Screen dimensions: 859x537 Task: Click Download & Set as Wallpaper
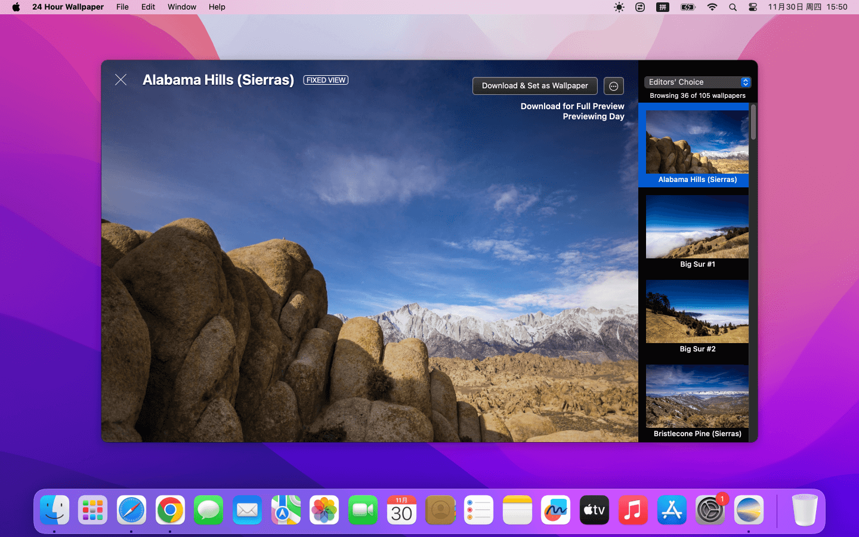[x=534, y=86]
